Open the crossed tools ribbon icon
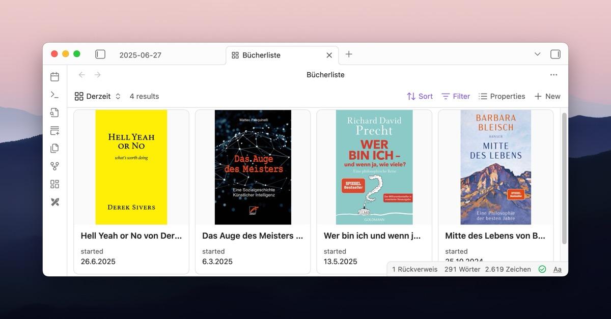This screenshot has width=611, height=319. pyautogui.click(x=54, y=202)
